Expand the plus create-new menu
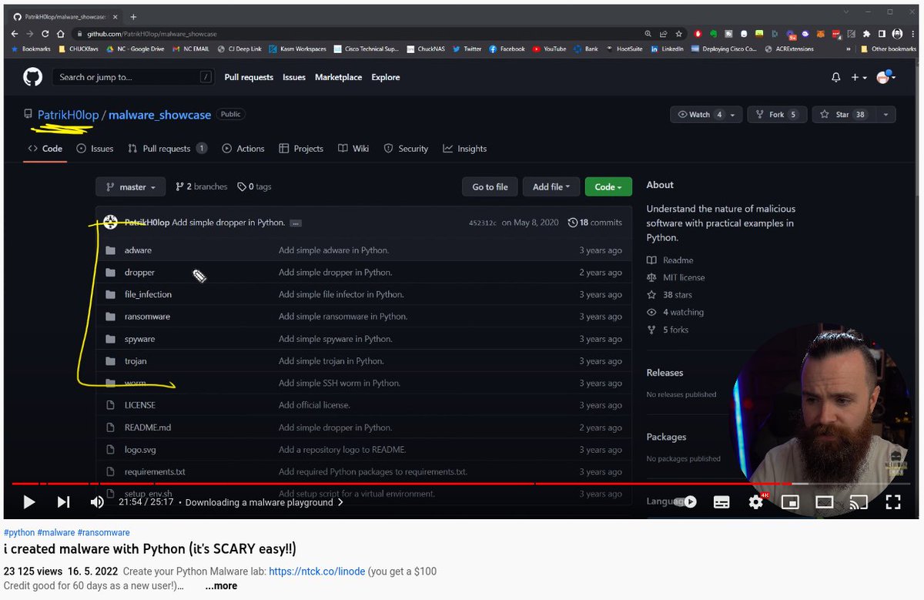The height and width of the screenshot is (600, 924). tap(859, 77)
